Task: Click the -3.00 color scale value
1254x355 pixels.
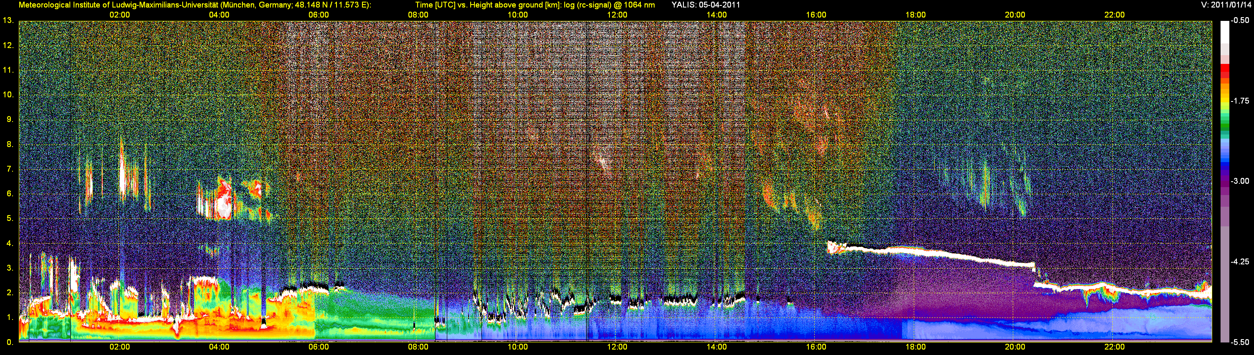Action: point(1240,181)
